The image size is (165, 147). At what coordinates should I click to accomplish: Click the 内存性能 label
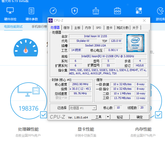143,129
